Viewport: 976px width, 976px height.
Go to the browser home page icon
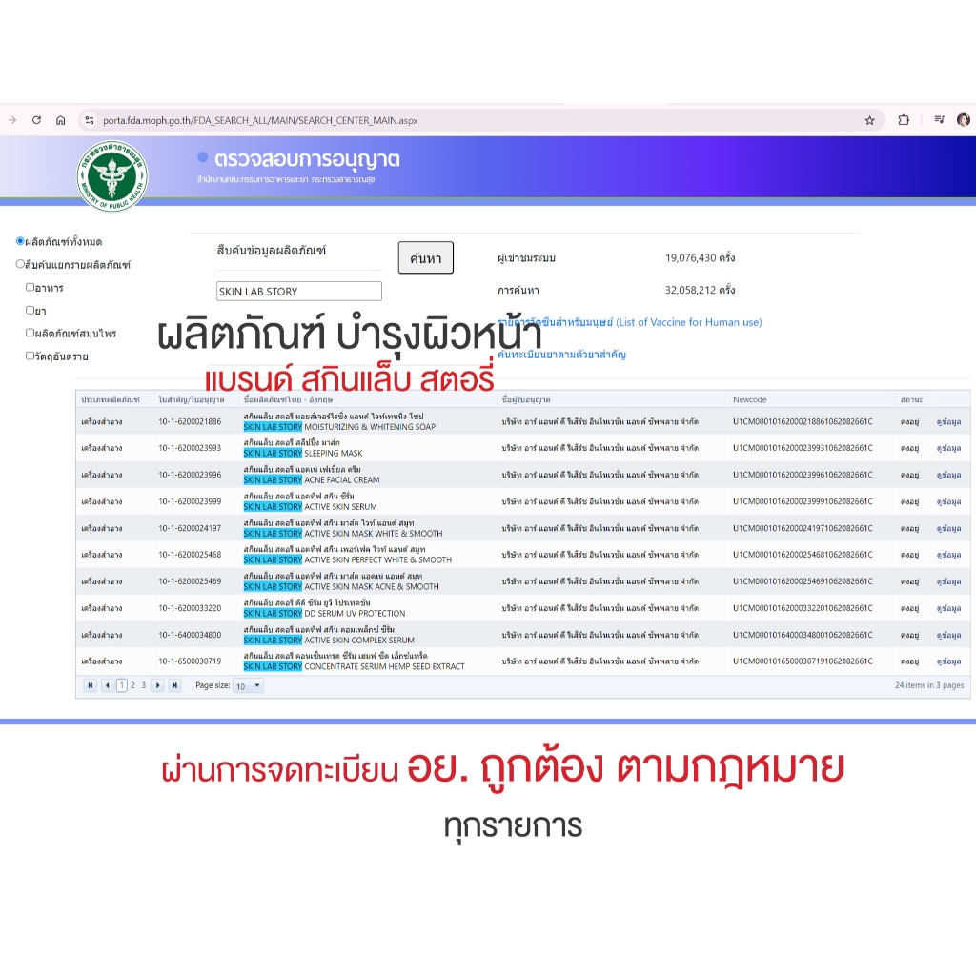[x=60, y=120]
